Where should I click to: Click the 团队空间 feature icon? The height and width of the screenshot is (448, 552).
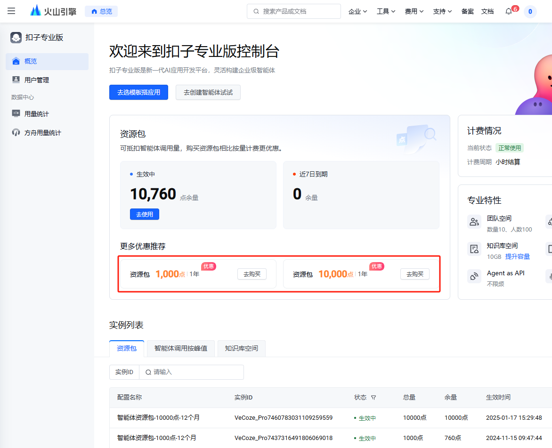[x=474, y=222]
